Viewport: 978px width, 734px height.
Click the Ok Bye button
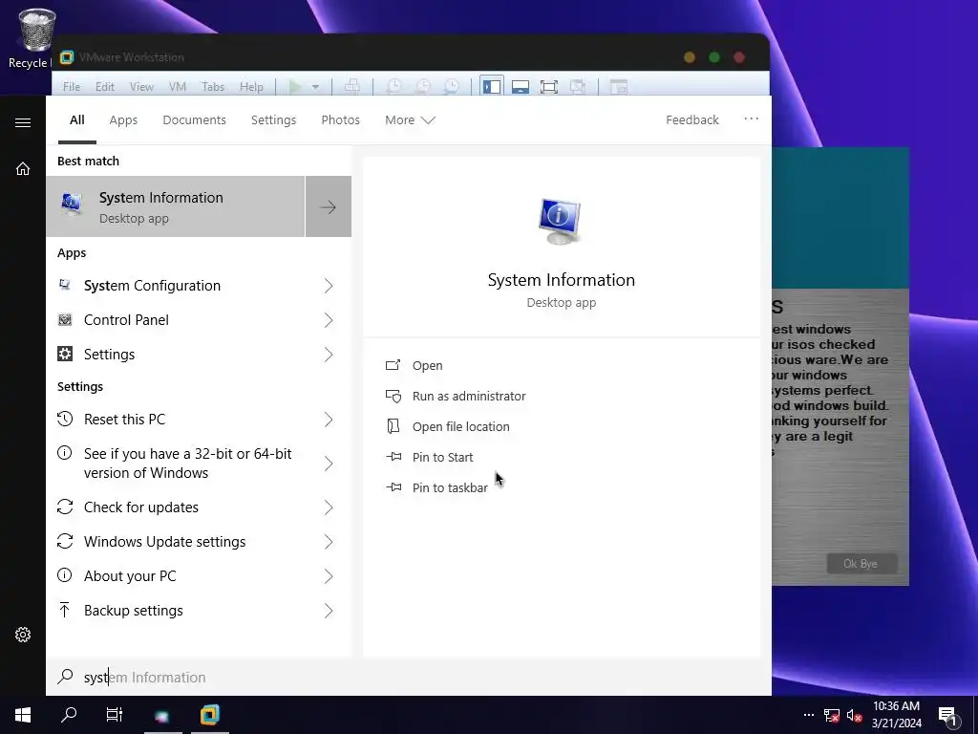pos(861,564)
